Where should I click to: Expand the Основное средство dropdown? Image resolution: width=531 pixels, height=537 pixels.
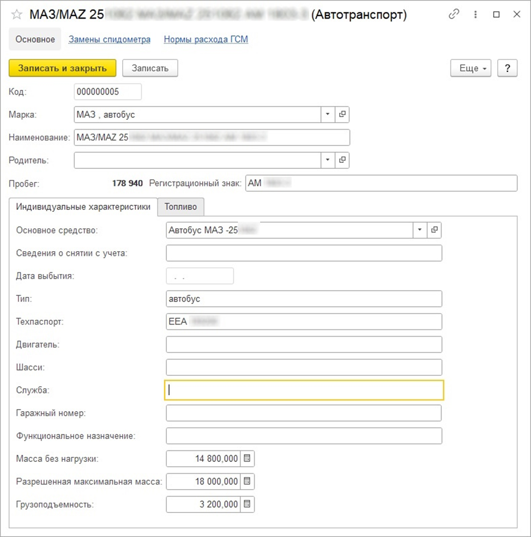tap(419, 230)
